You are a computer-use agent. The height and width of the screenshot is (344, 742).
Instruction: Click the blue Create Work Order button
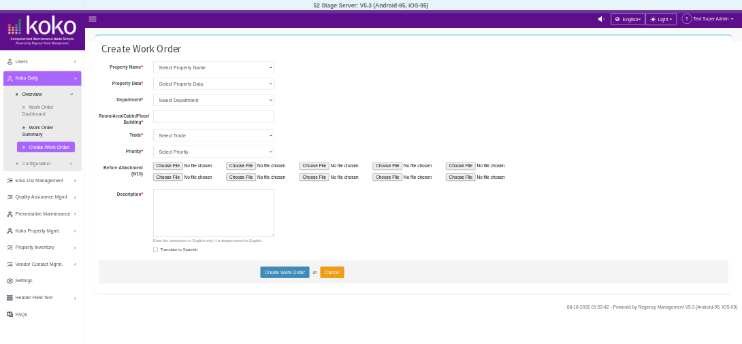(x=285, y=272)
